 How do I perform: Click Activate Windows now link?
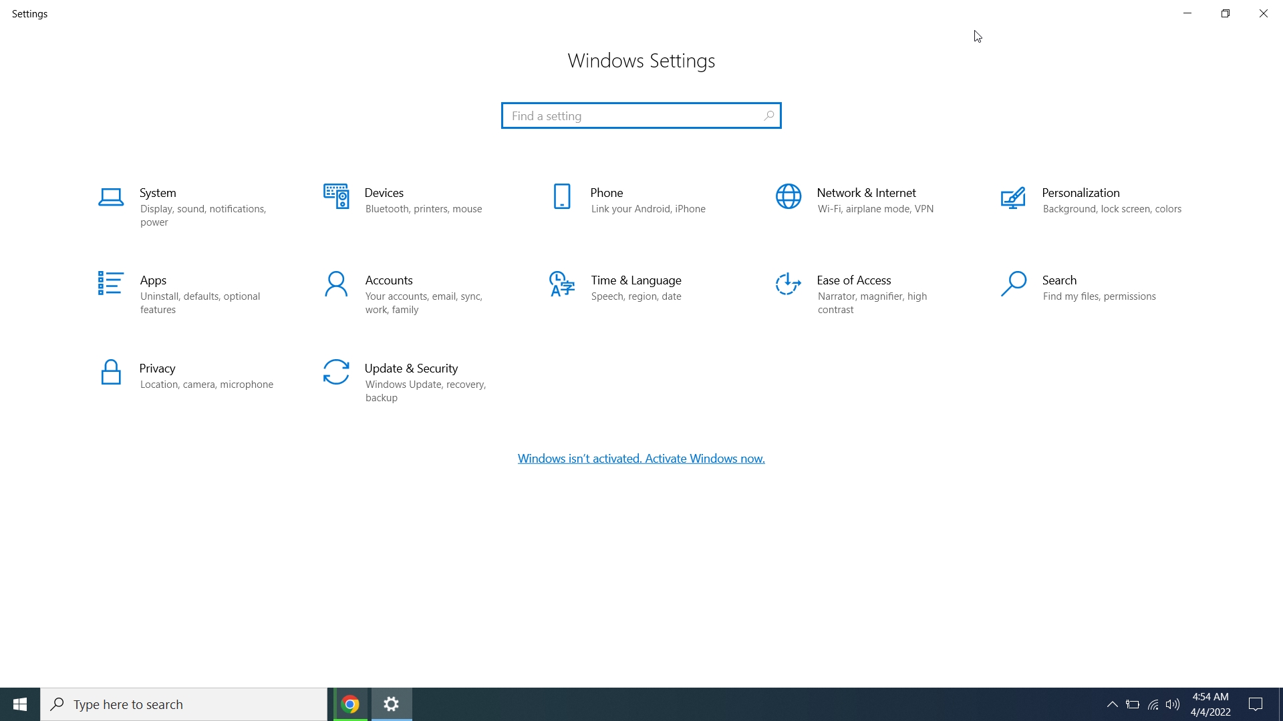641,458
